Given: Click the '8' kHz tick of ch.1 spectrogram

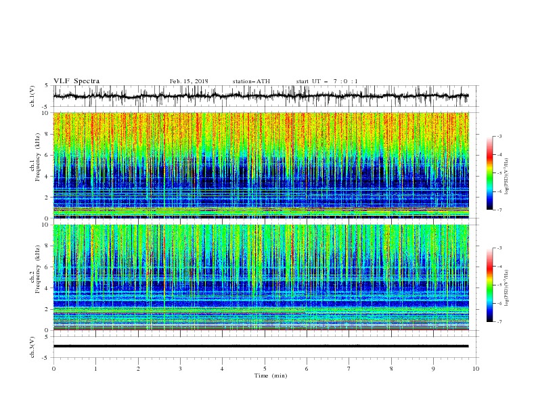Looking at the screenshot, I should (47, 134).
